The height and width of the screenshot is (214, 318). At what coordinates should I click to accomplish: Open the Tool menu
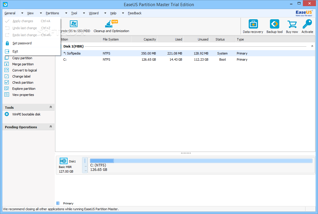coord(74,13)
